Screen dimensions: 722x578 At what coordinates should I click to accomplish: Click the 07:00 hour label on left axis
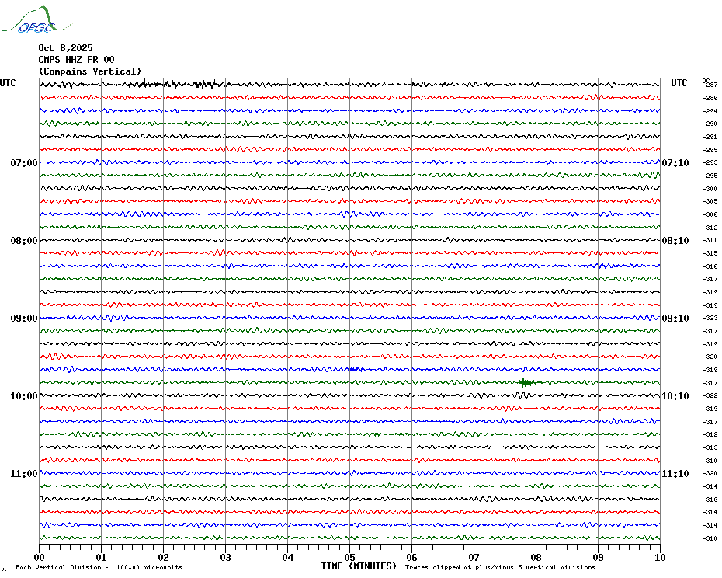(x=24, y=163)
